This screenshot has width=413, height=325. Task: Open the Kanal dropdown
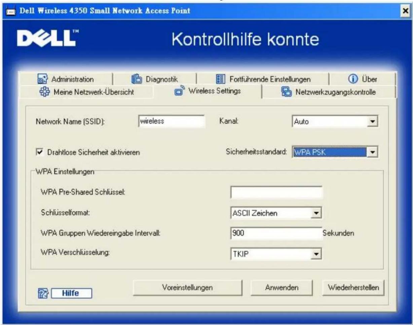pos(372,121)
